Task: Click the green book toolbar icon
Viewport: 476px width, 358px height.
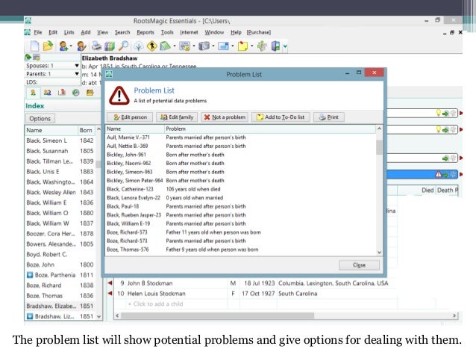Action: 165,46
